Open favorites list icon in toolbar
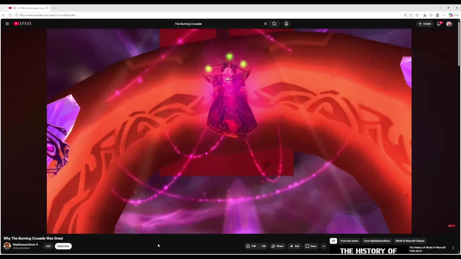Viewport: 461px width, 259px height. (431, 15)
